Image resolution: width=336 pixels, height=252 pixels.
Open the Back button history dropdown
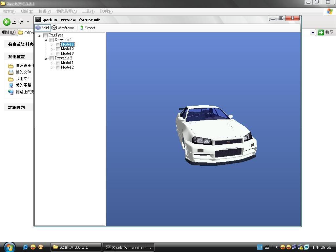pos(28,22)
